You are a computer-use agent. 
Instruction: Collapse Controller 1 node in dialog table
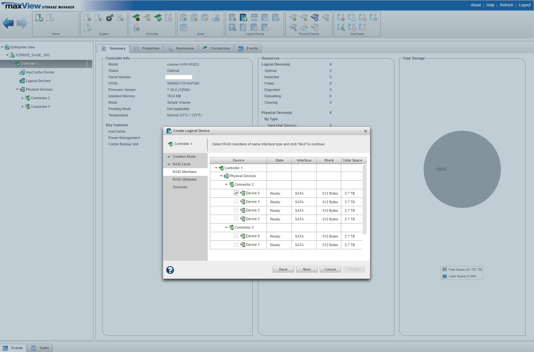(x=216, y=168)
